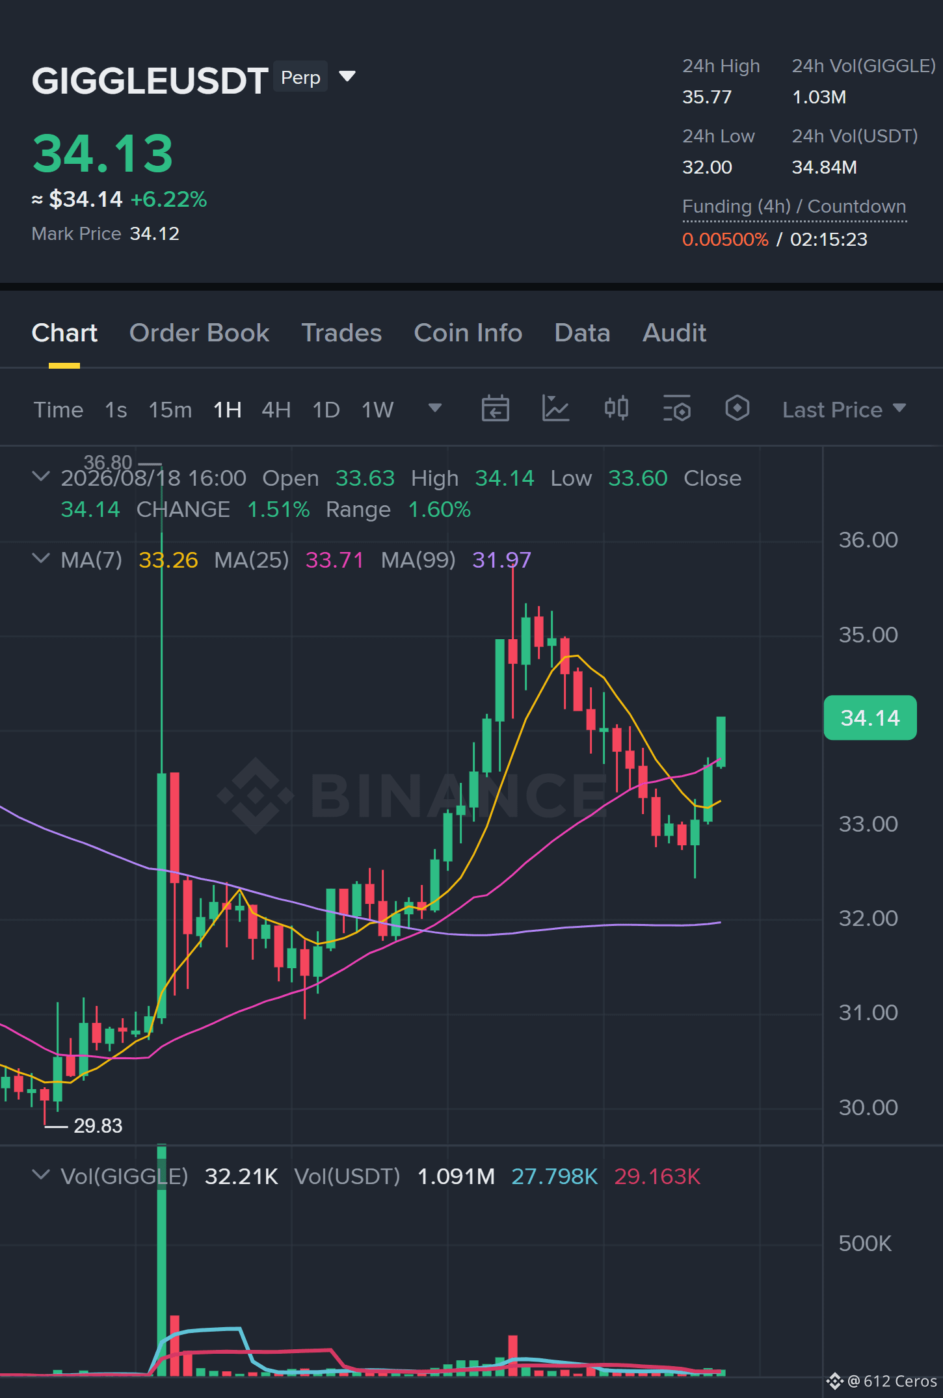This screenshot has width=943, height=1398.
Task: Open the Order Book tab
Action: [x=199, y=333]
